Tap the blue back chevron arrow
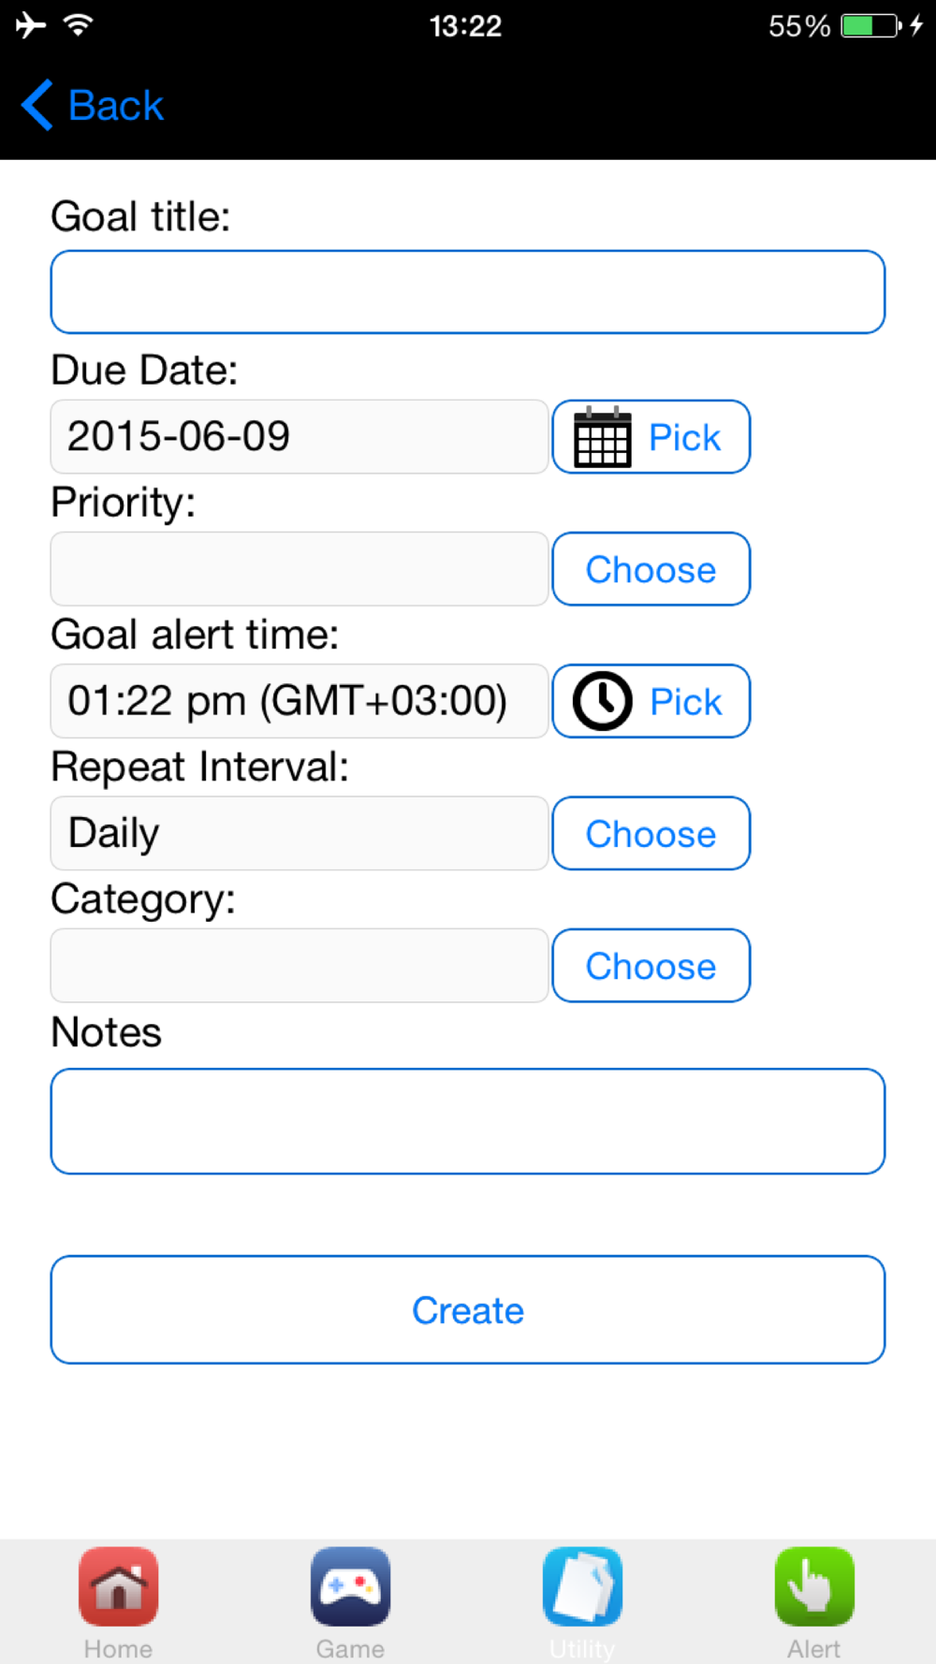This screenshot has width=936, height=1664. tap(37, 105)
